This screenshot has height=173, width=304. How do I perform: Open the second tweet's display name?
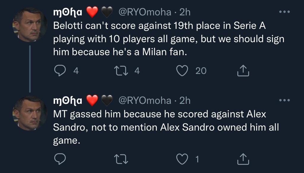pyautogui.click(x=67, y=101)
